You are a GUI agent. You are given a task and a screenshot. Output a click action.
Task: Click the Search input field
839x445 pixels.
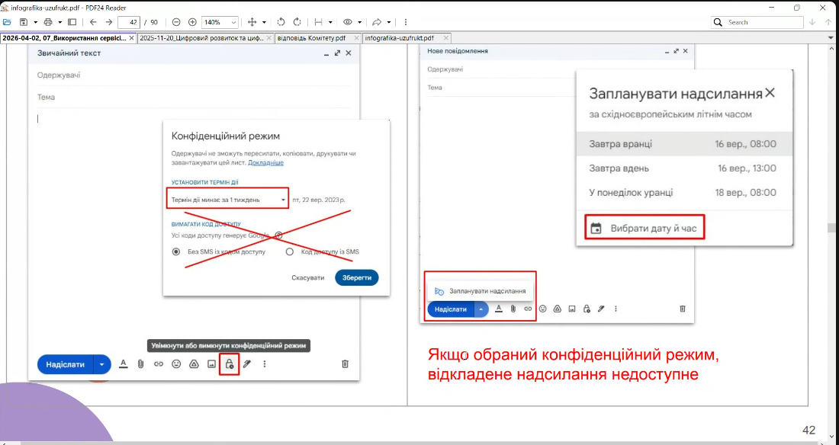tap(763, 22)
